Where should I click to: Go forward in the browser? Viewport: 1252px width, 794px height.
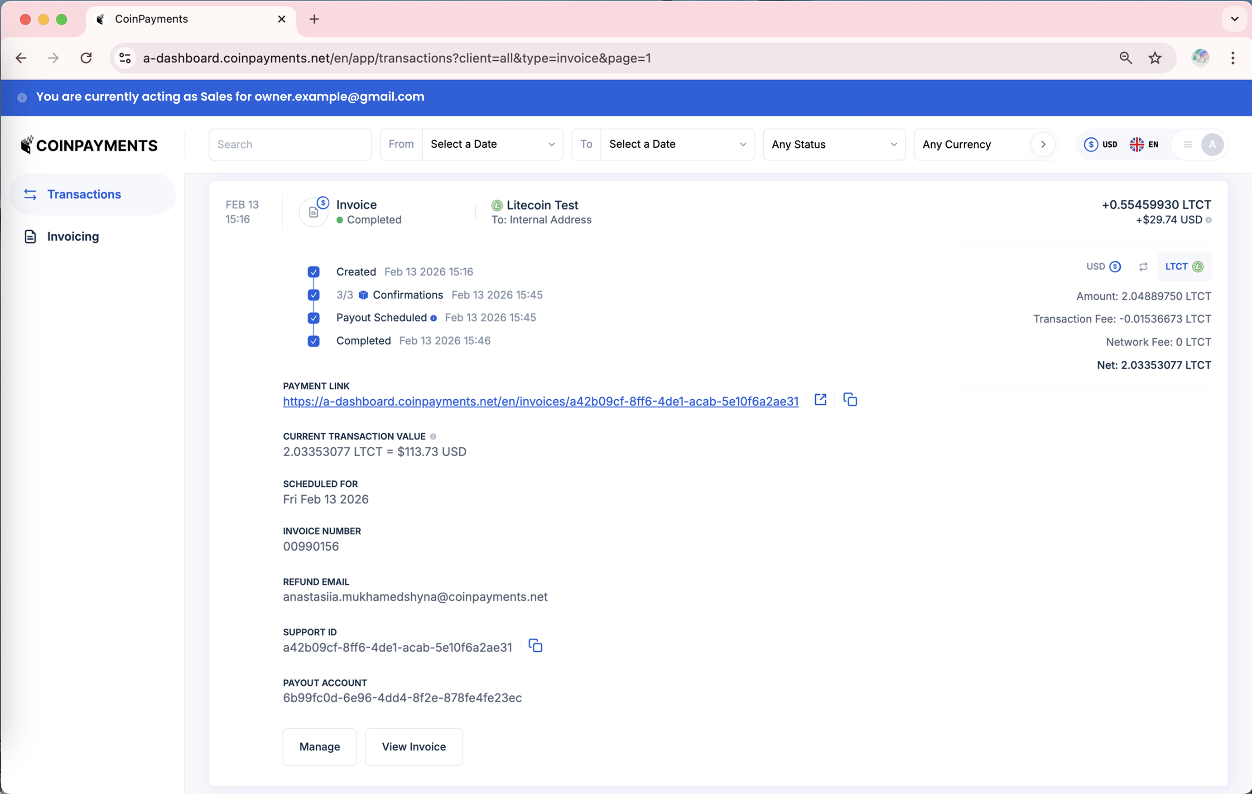point(53,58)
